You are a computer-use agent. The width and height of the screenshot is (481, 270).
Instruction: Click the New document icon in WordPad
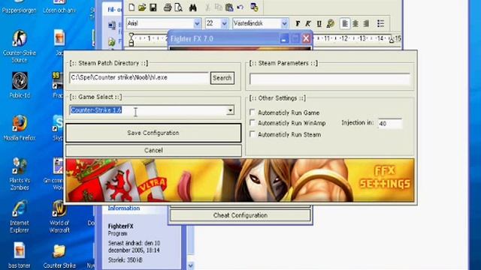[x=132, y=7]
